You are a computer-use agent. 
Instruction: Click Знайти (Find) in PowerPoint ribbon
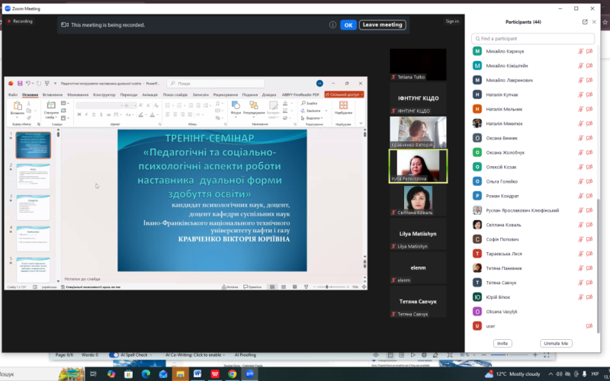pyautogui.click(x=310, y=104)
